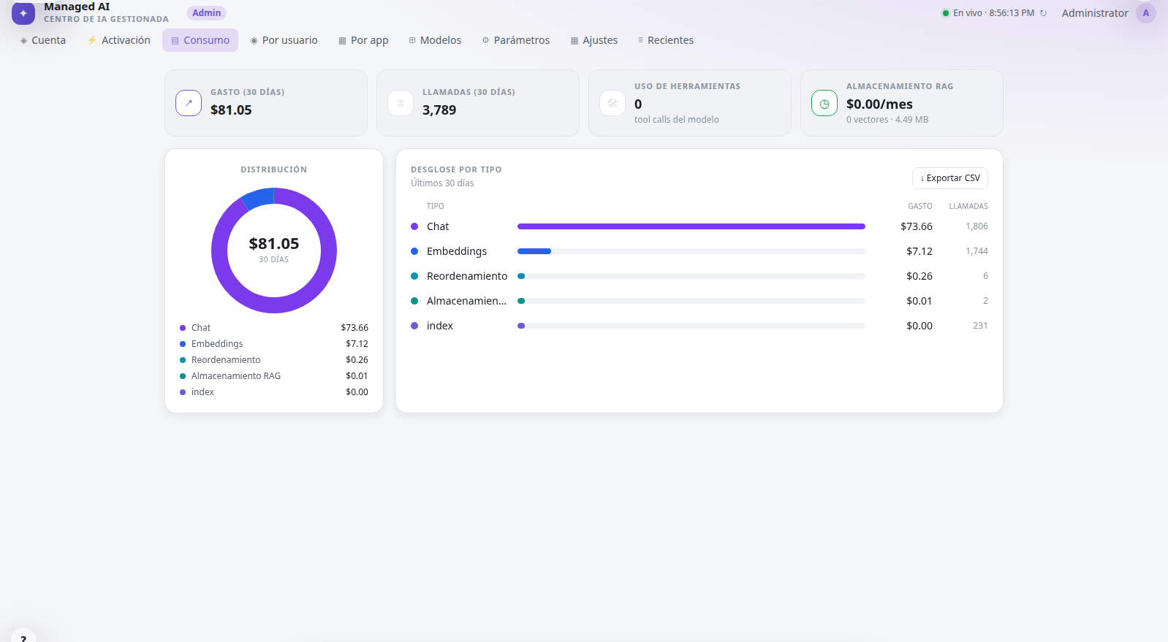Click the donut chart total $81.05
This screenshot has width=1168, height=642.
[274, 244]
